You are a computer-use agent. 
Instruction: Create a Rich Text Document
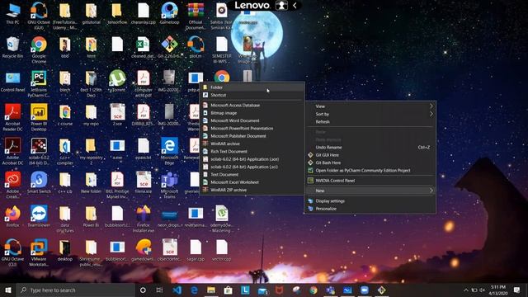(252, 152)
